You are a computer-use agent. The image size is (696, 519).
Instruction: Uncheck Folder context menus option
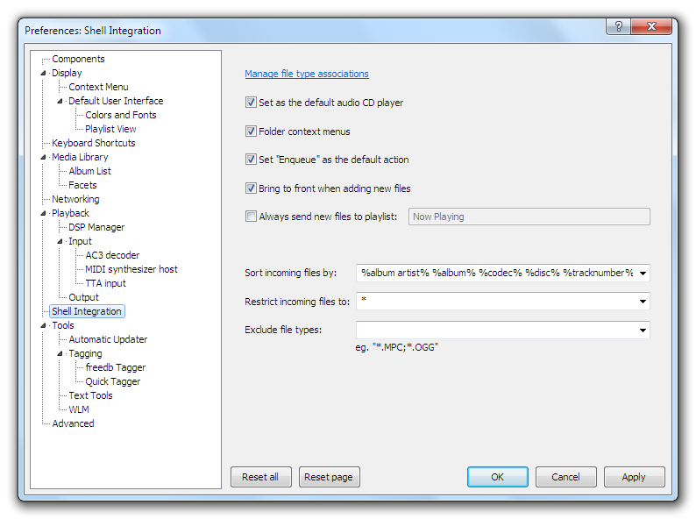(x=252, y=132)
